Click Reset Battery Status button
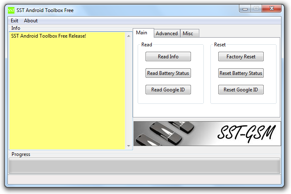This screenshot has height=194, width=291. (241, 73)
